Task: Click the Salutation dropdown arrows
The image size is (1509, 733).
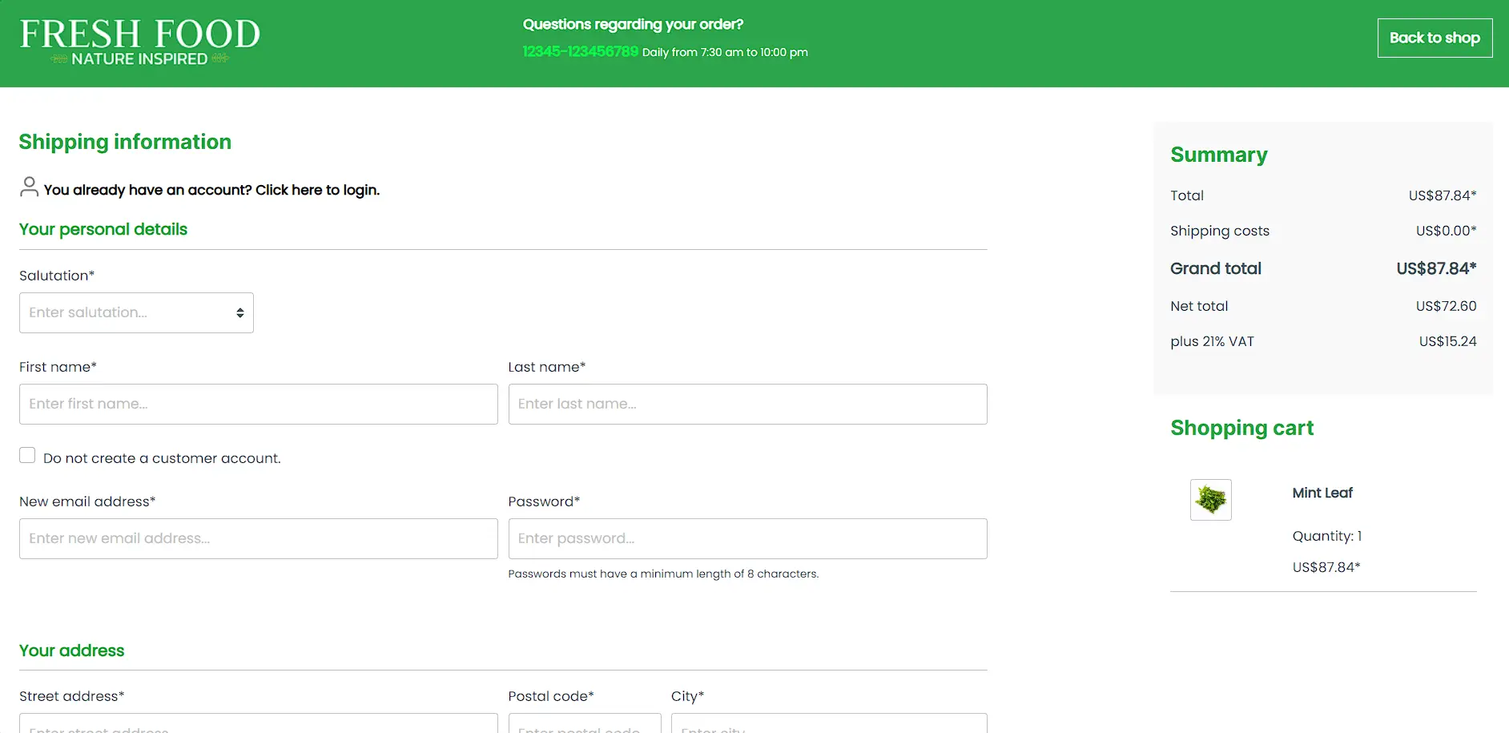Action: tap(239, 312)
